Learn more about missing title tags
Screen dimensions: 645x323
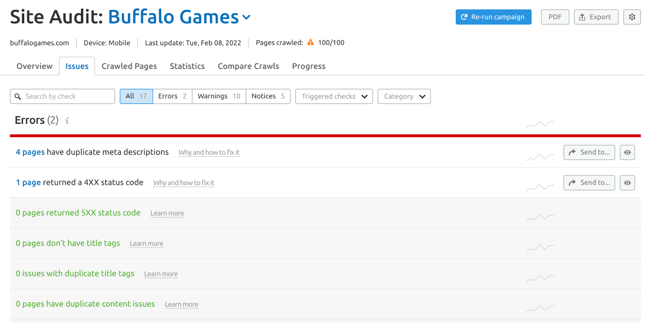146,244
